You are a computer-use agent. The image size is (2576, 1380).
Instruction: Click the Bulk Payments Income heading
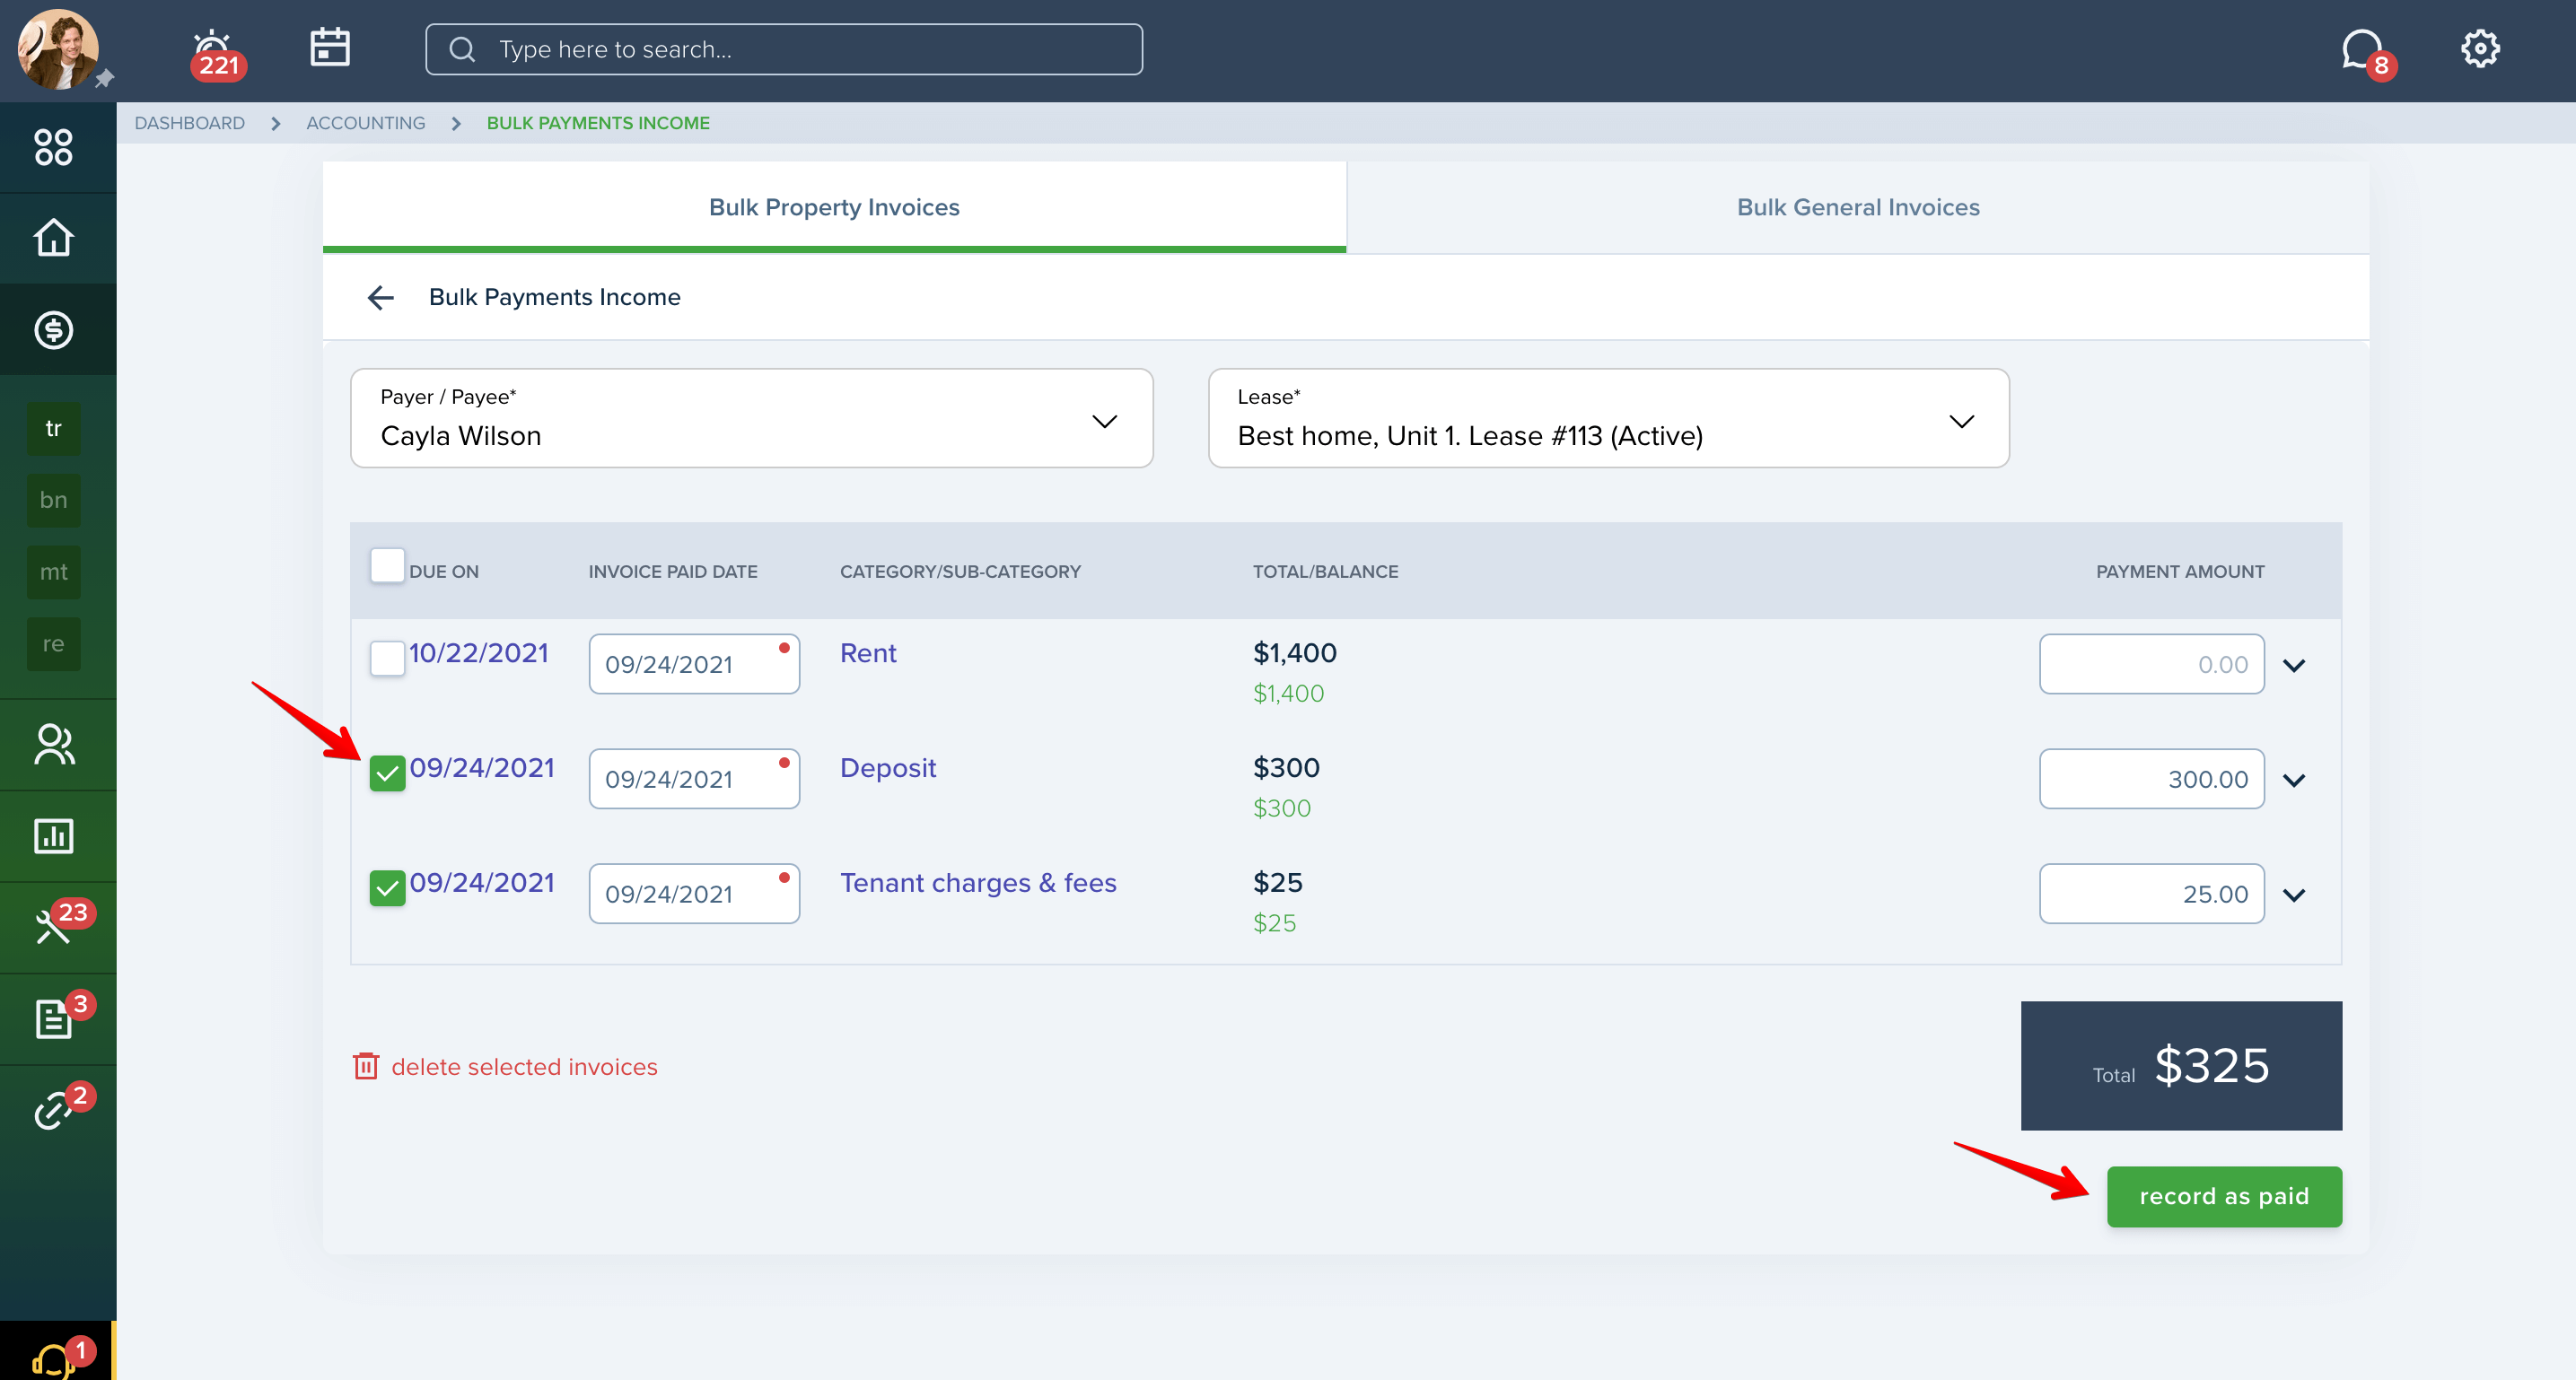pyautogui.click(x=555, y=297)
